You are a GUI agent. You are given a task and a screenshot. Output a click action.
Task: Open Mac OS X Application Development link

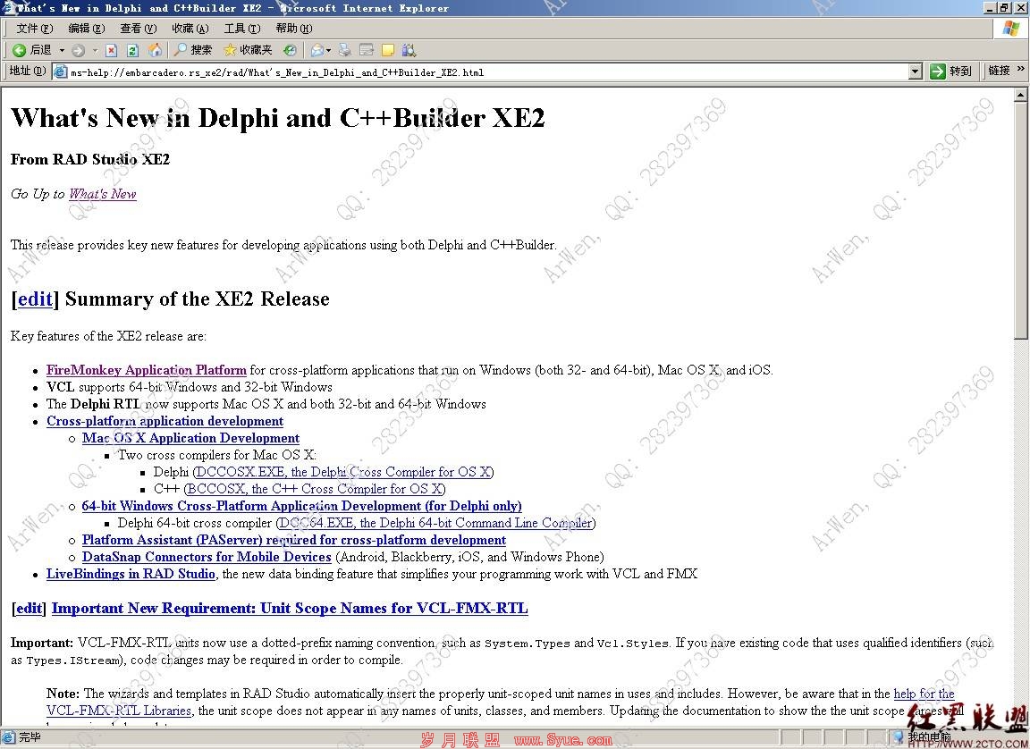pos(190,438)
